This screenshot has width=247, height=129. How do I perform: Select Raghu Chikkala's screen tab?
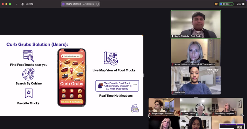click(x=80, y=4)
